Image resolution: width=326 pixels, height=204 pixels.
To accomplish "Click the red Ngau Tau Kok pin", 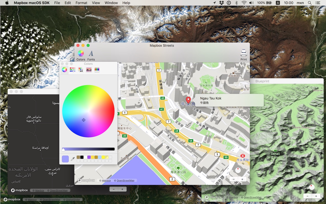I will pos(188,100).
